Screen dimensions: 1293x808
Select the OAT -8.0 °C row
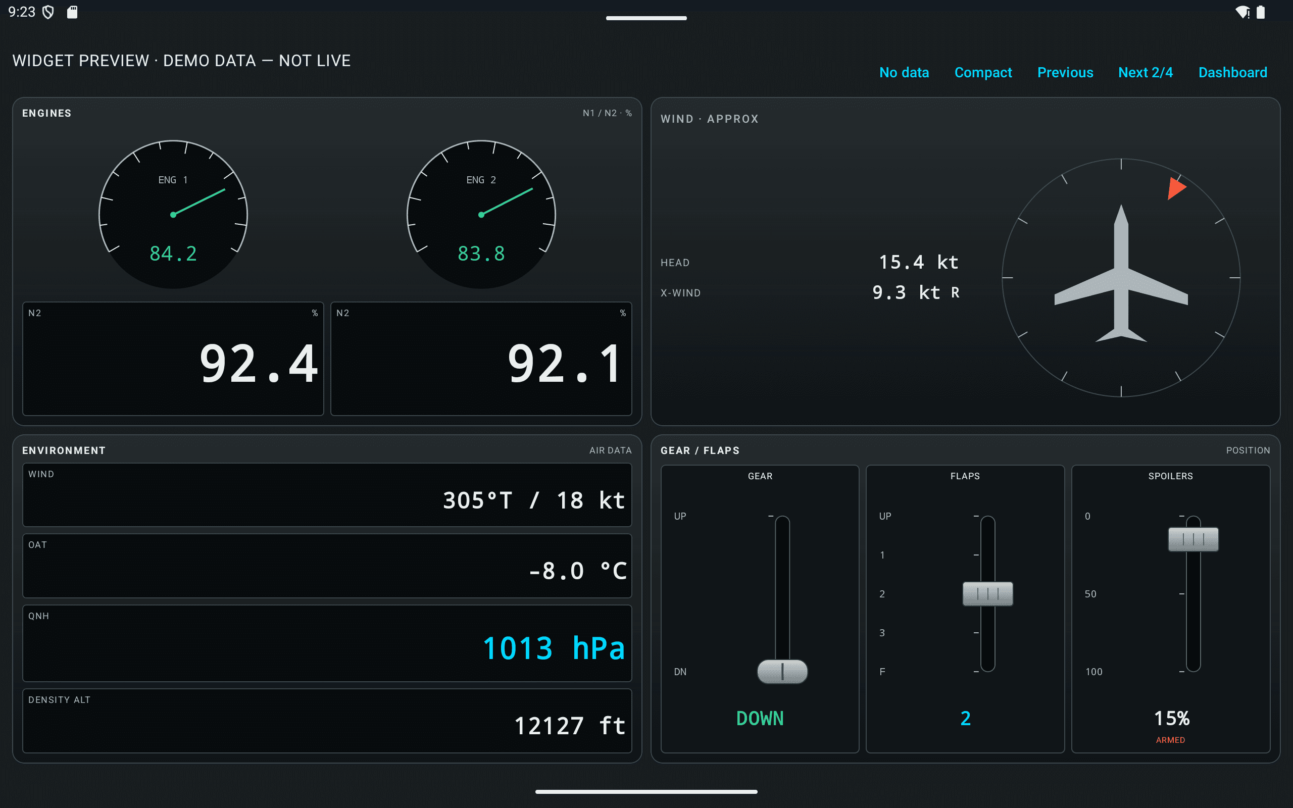click(x=327, y=566)
